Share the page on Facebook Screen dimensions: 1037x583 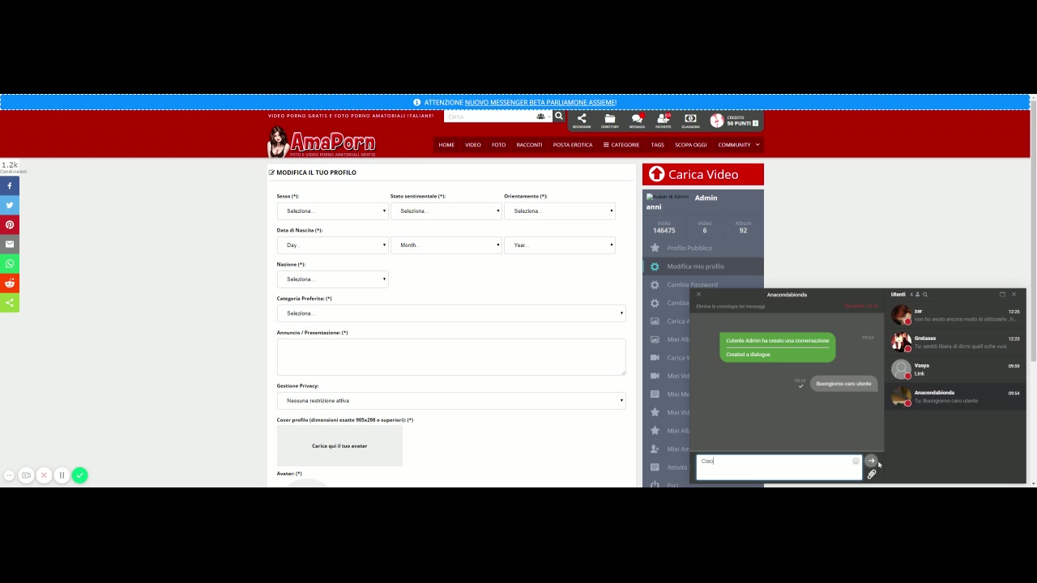point(10,186)
